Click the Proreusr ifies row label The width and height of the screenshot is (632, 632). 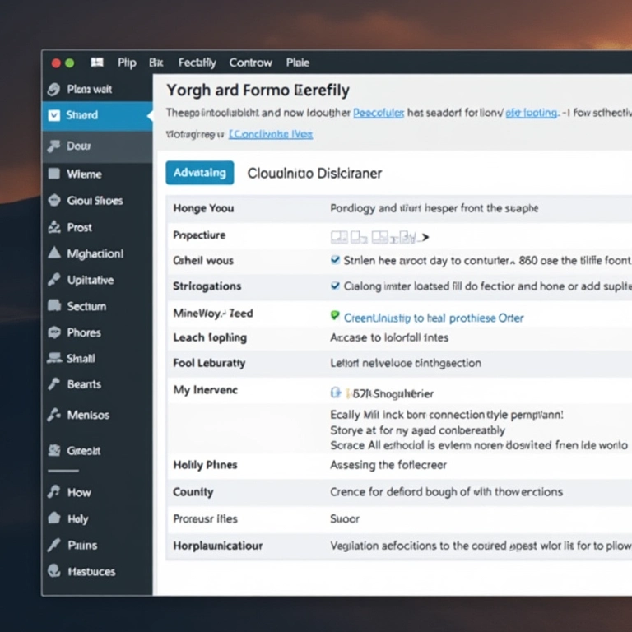205,518
